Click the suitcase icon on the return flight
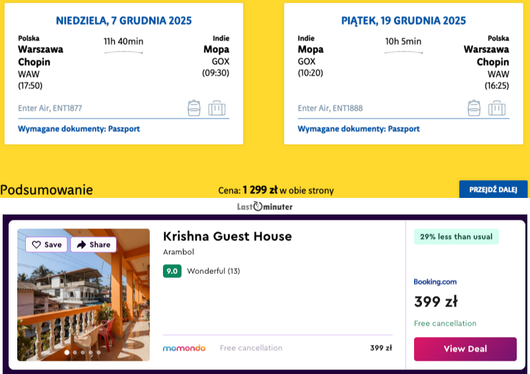This screenshot has height=374, width=530. [x=497, y=108]
